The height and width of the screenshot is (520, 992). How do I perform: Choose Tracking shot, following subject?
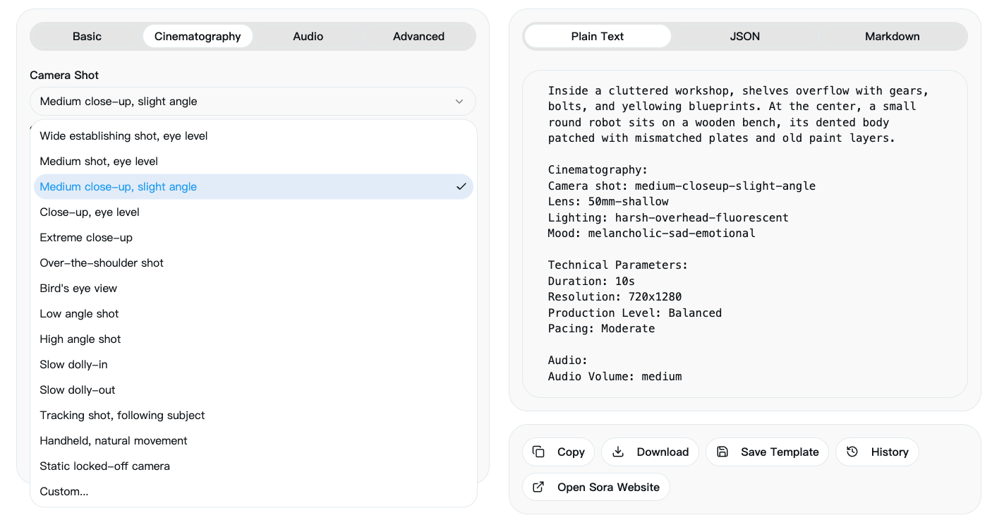coord(123,416)
